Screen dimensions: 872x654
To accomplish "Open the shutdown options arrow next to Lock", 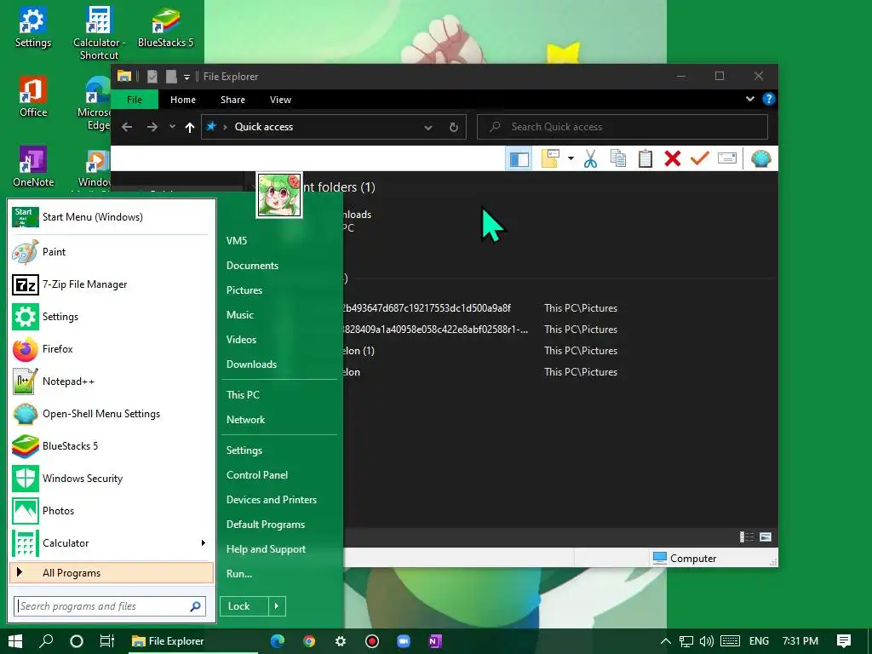I will click(277, 606).
